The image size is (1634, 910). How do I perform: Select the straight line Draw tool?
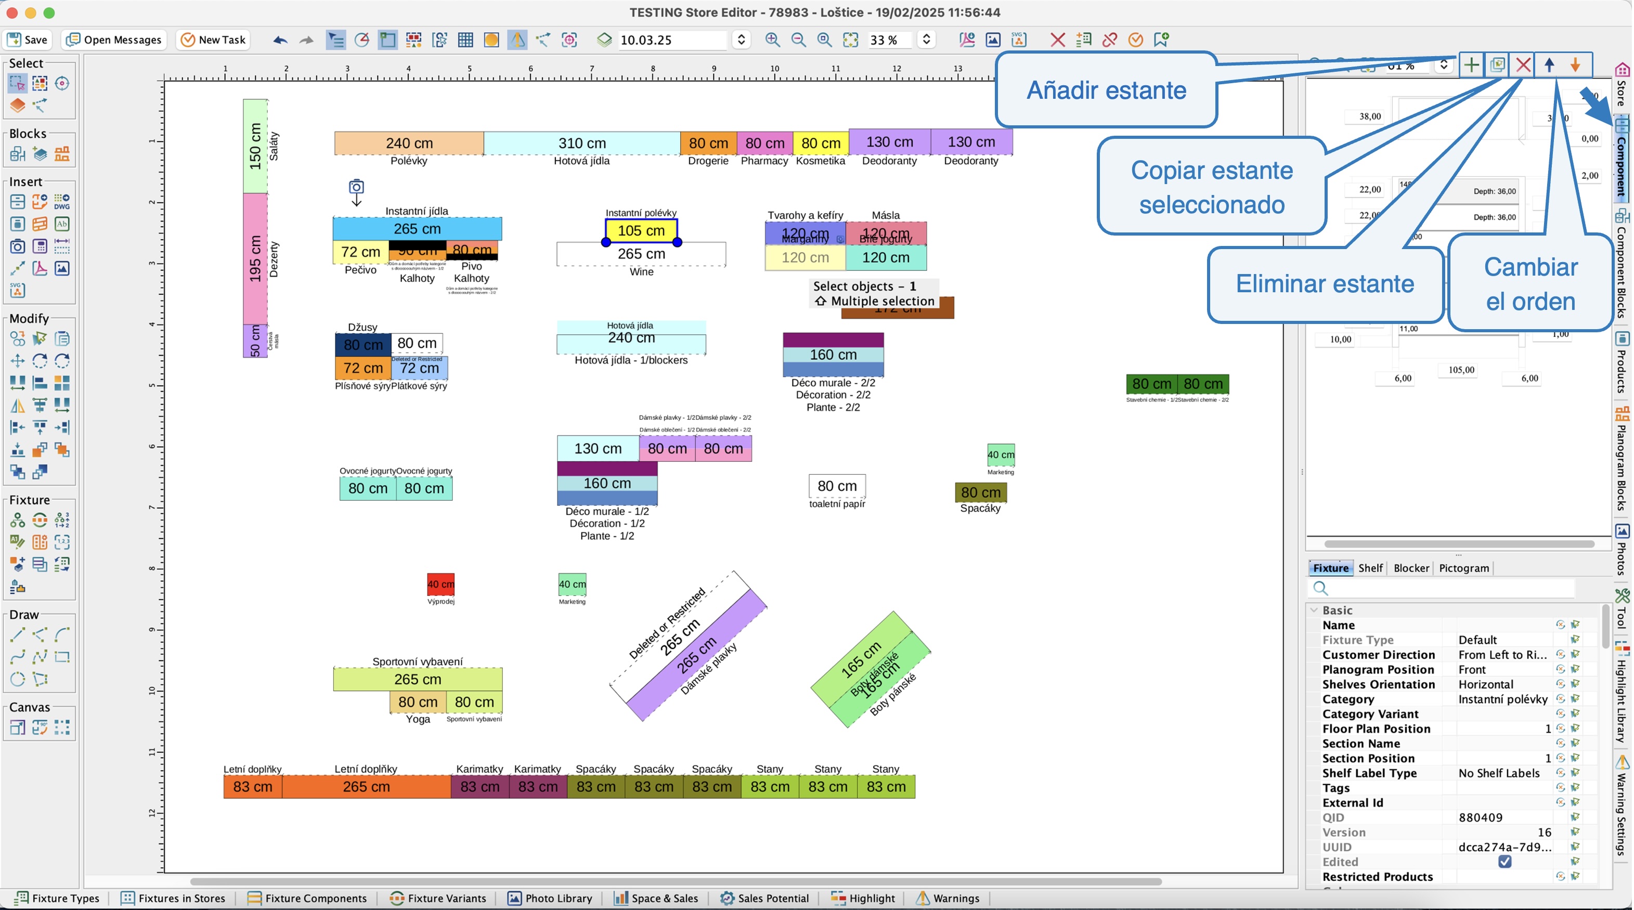click(x=17, y=635)
